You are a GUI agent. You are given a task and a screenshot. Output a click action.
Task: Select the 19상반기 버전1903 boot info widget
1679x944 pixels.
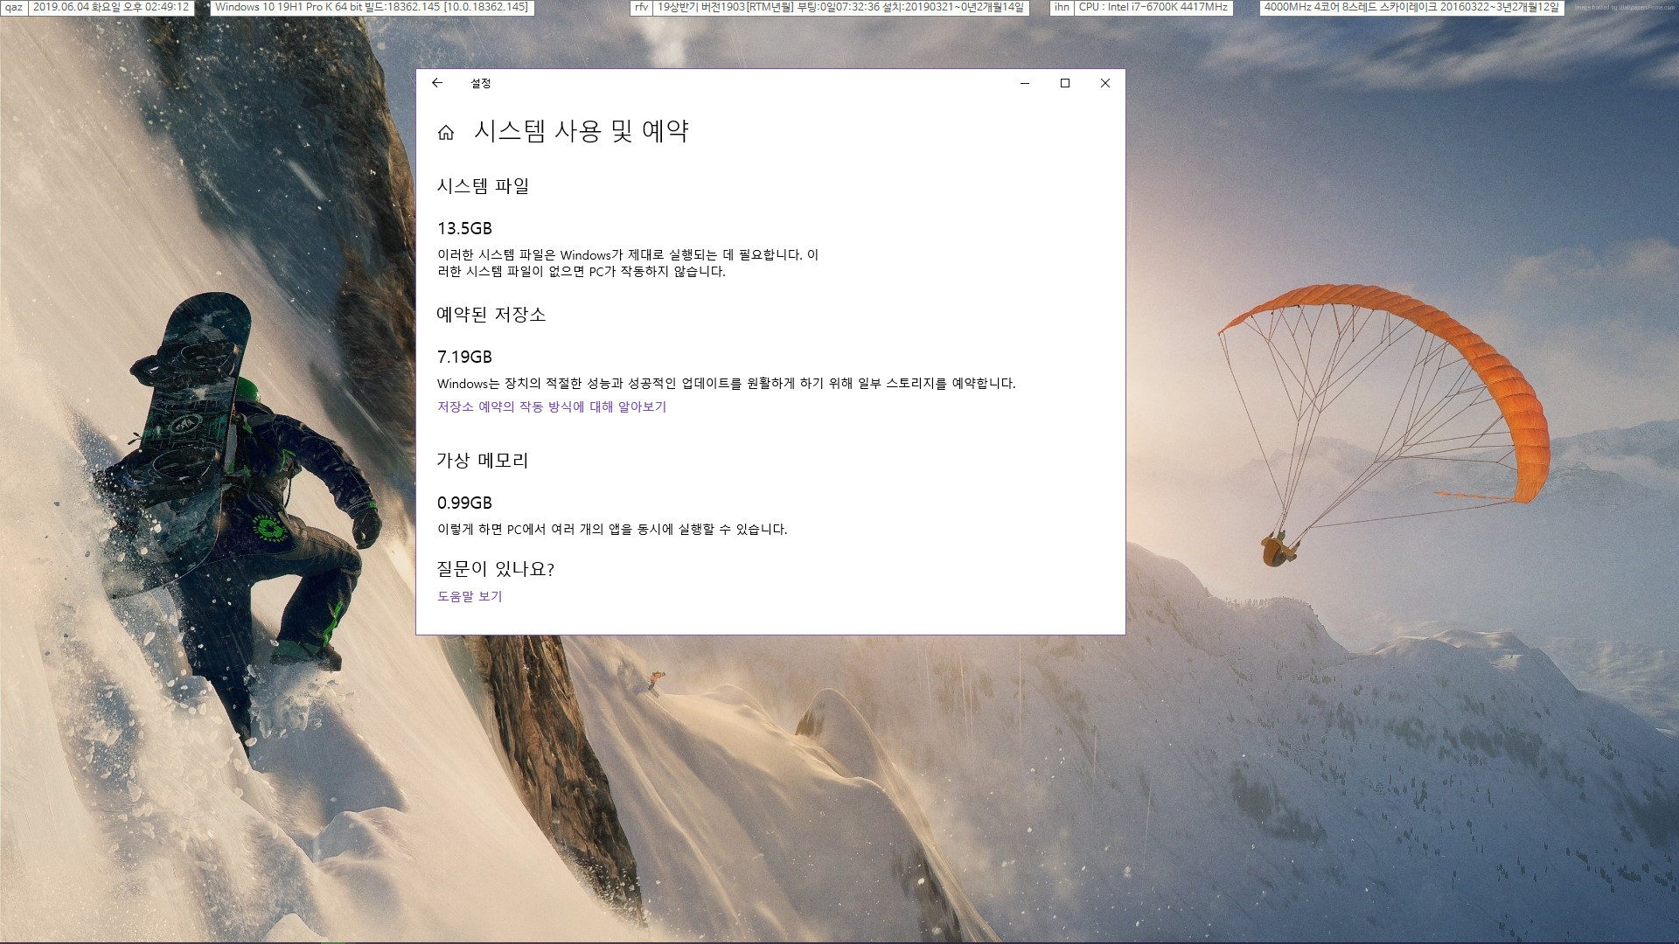[840, 7]
